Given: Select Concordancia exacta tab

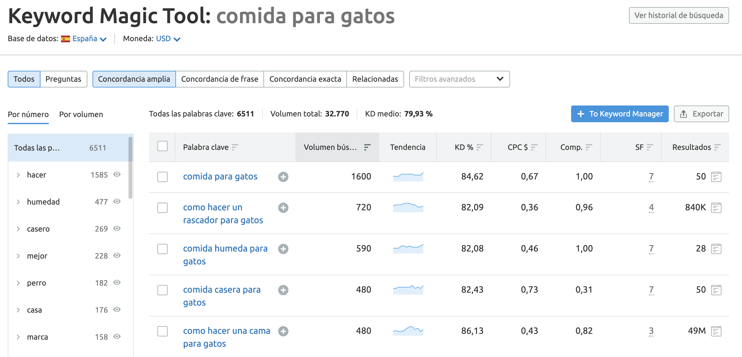Looking at the screenshot, I should point(305,79).
